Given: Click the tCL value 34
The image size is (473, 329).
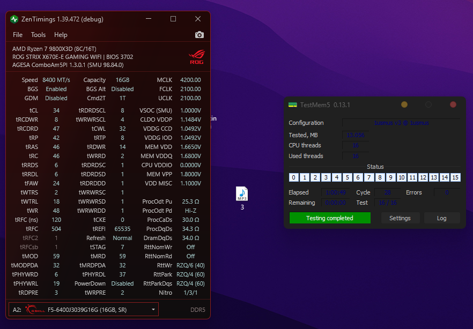Looking at the screenshot, I should 56,110.
